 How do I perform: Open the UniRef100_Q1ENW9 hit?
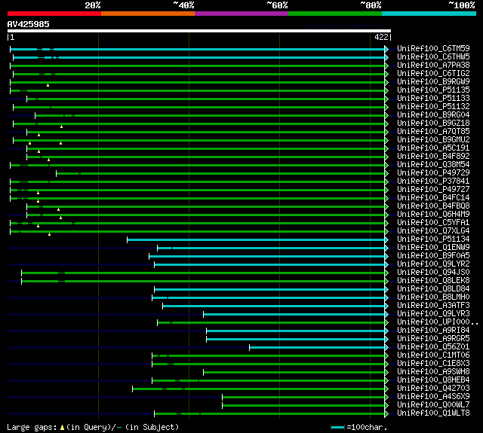(433, 247)
